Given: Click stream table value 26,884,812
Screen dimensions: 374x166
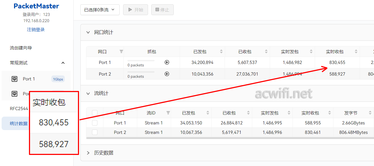Looking at the screenshot, I should tap(232, 123).
